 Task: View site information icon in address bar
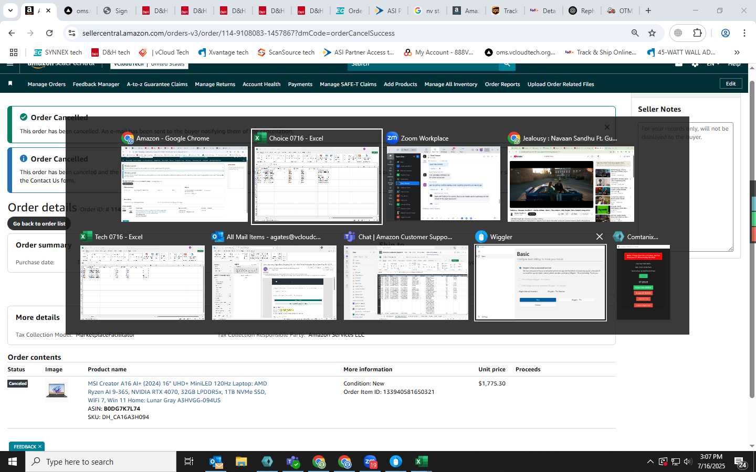coord(72,33)
